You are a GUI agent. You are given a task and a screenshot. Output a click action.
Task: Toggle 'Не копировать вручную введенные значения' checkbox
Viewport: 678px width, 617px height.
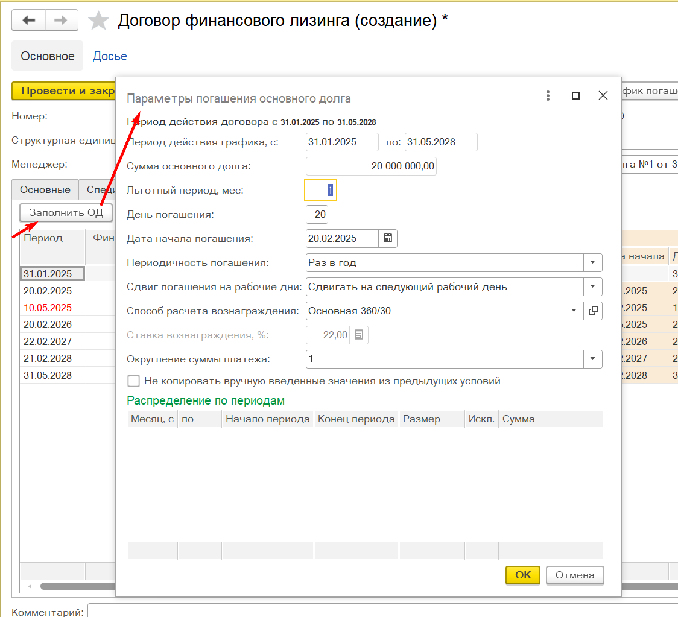click(x=134, y=381)
